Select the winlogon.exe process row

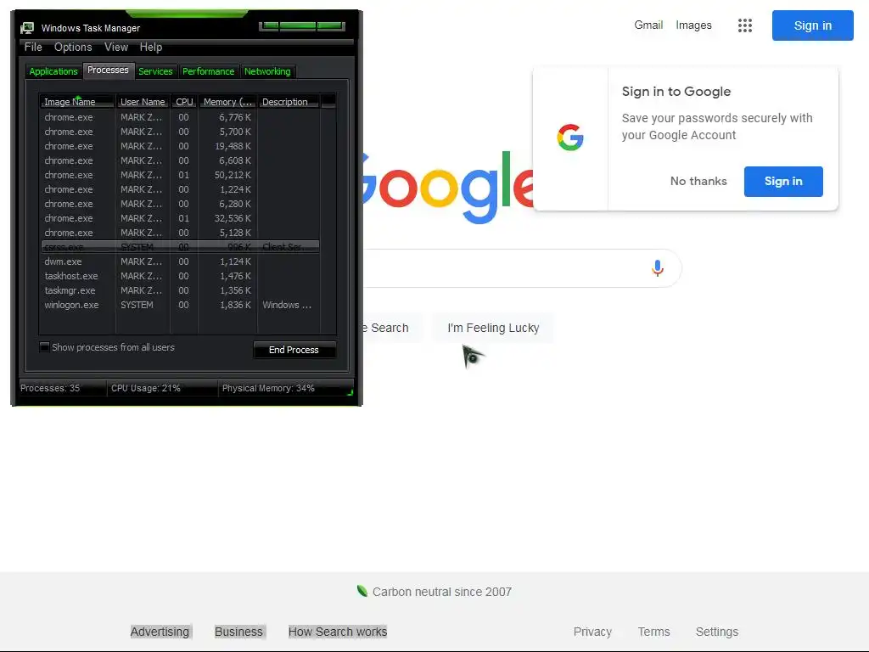pyautogui.click(x=180, y=305)
